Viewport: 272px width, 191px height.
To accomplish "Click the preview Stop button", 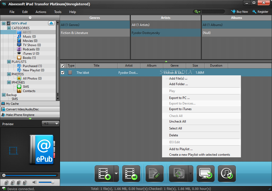I will (18, 183).
